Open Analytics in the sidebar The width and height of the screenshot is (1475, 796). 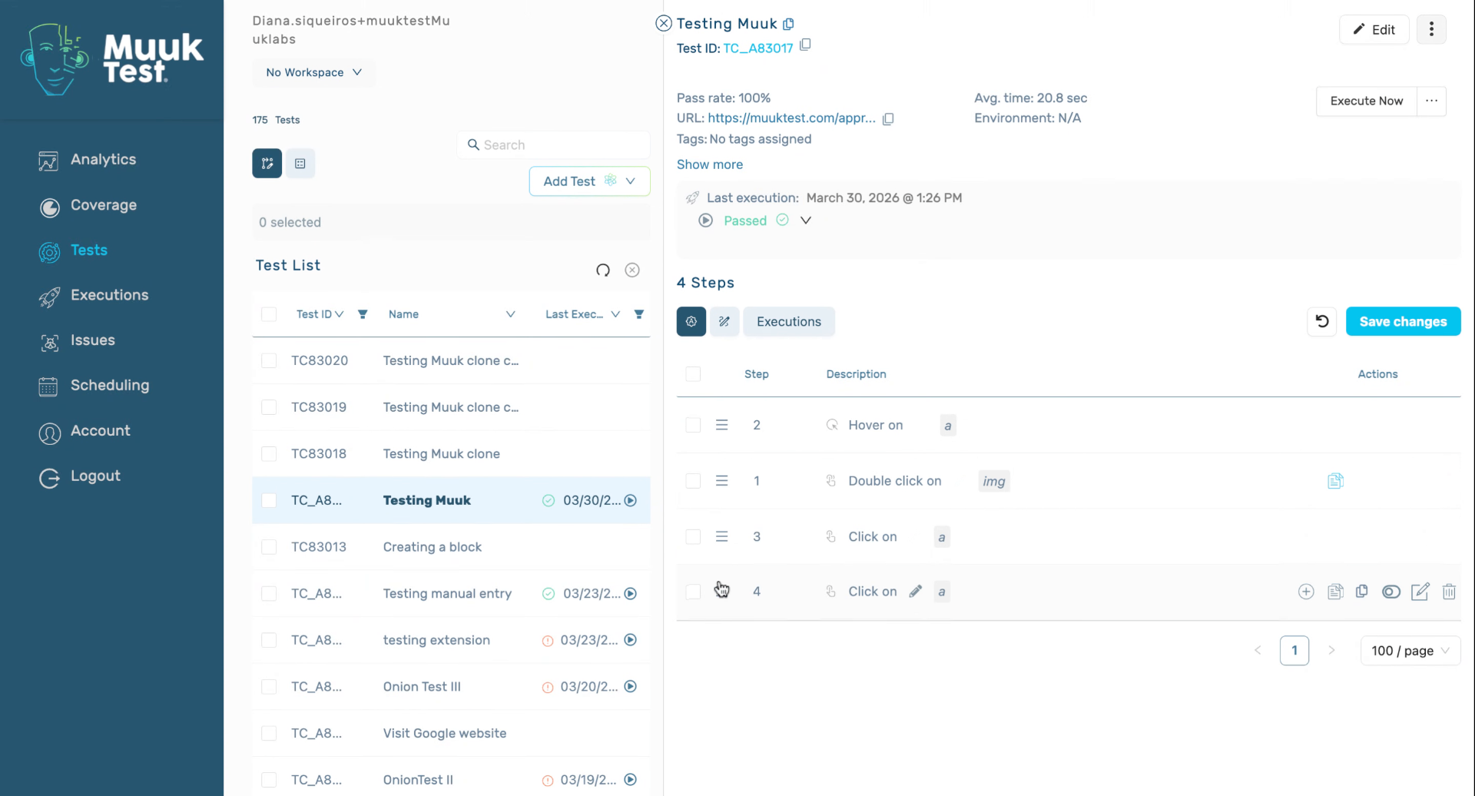103,160
